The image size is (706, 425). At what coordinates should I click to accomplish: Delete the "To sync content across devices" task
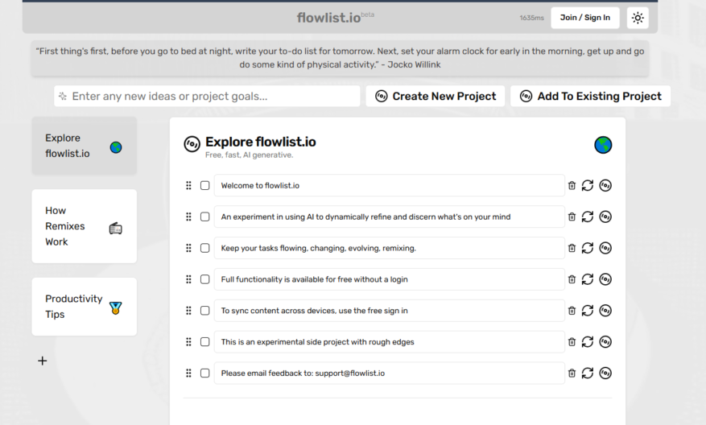coord(572,311)
